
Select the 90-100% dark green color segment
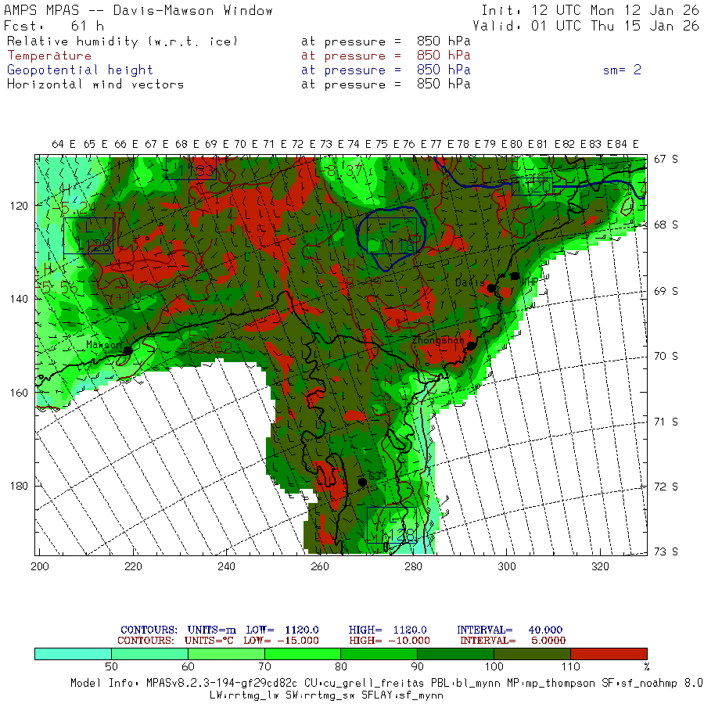pos(456,654)
